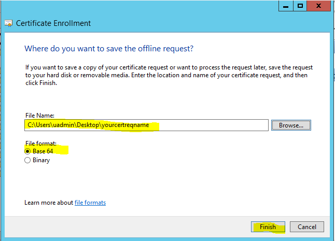Screen dimensions: 335x241
Task: Click the File format: label
Action: tap(40, 143)
